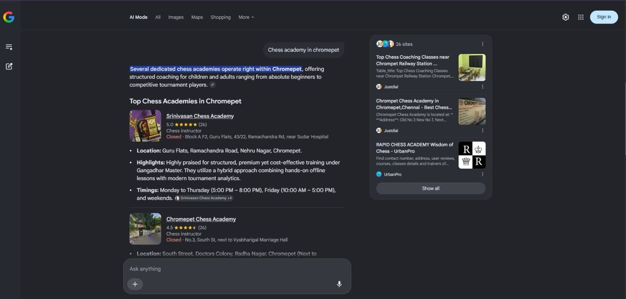
Task: Open the Srinivasan Chess Academy link
Action: (x=200, y=116)
